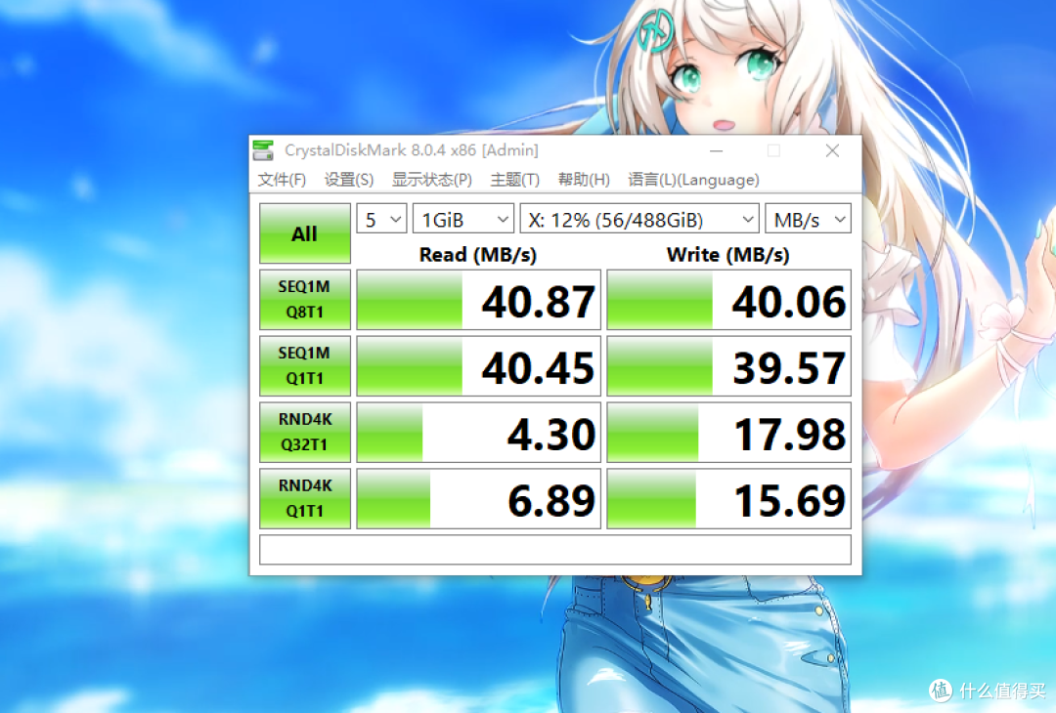
Task: Open the test count dropdown showing 5
Action: tap(381, 220)
